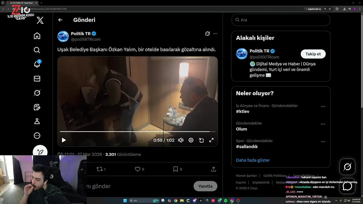Screen dimensions: 363x204
Task: Click the taskbar Ara search box
Action: point(144,201)
